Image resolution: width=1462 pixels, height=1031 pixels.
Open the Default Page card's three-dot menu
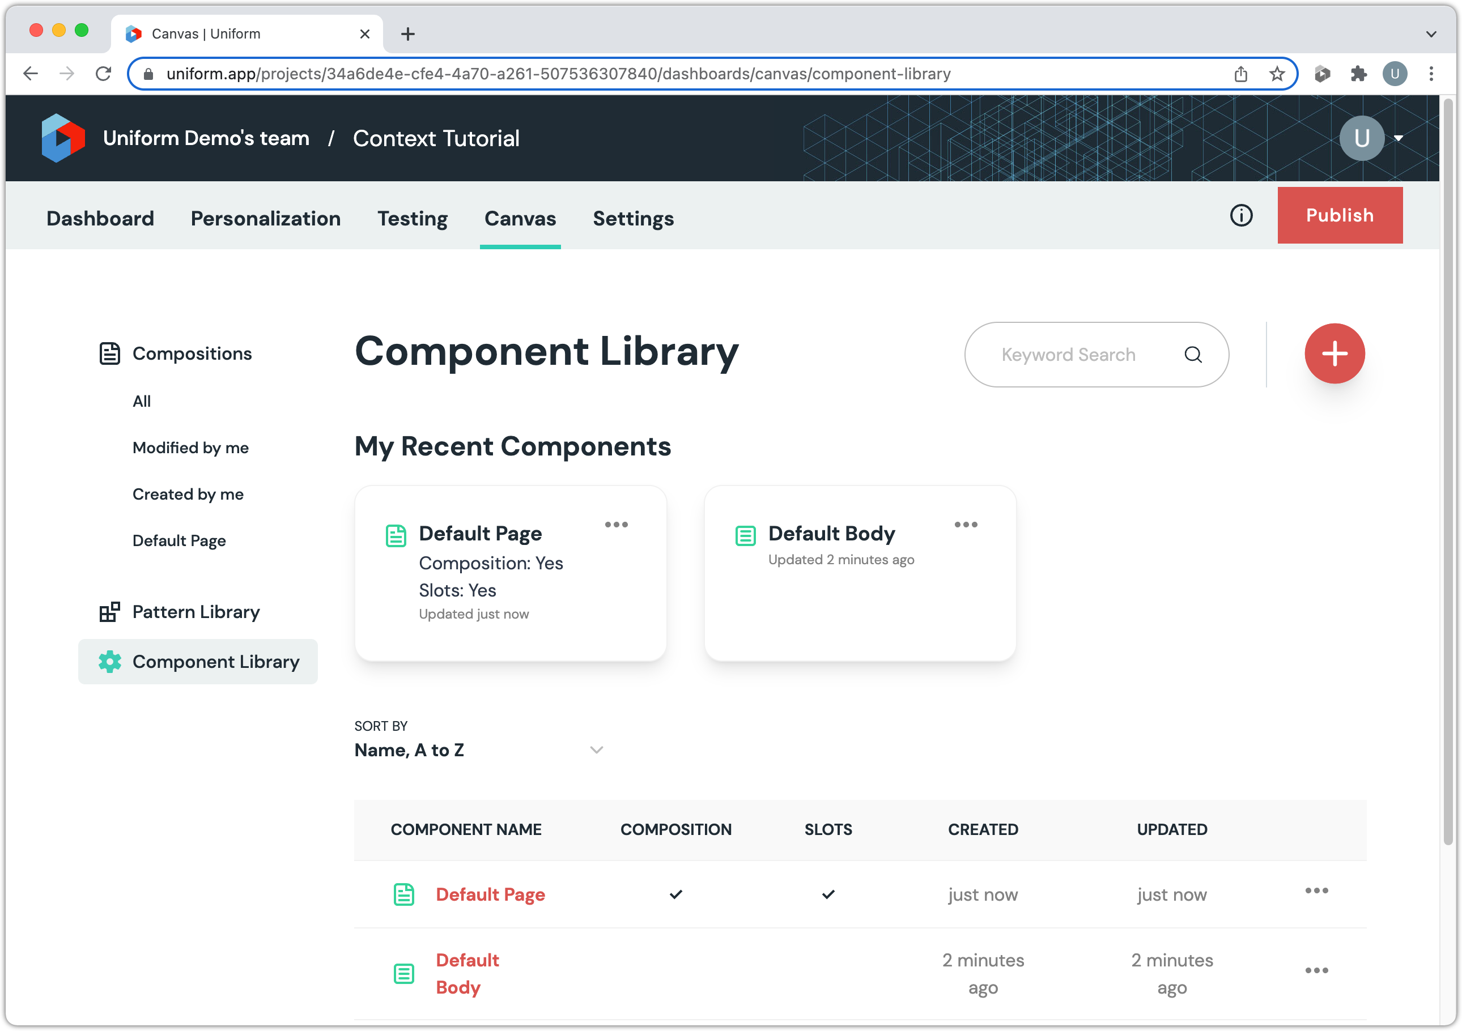click(x=616, y=525)
